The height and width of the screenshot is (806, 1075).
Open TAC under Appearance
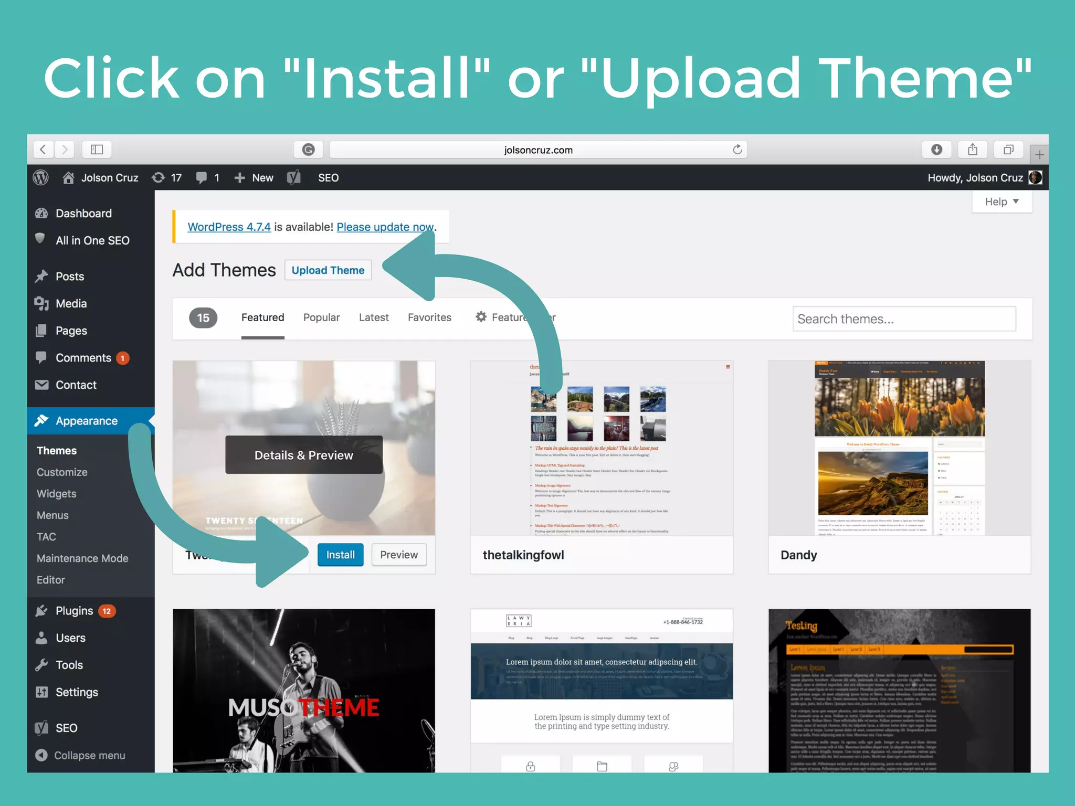click(46, 537)
